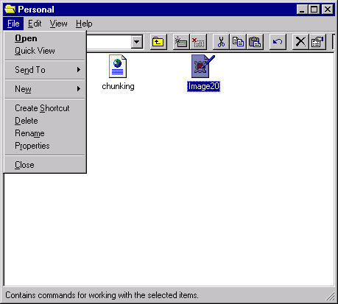Click the Map Network Drive toolbar icon
338x304 pixels.
(181, 42)
